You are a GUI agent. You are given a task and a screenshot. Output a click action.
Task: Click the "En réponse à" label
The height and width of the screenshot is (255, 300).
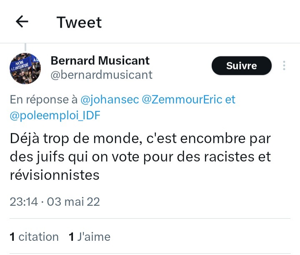pyautogui.click(x=43, y=100)
